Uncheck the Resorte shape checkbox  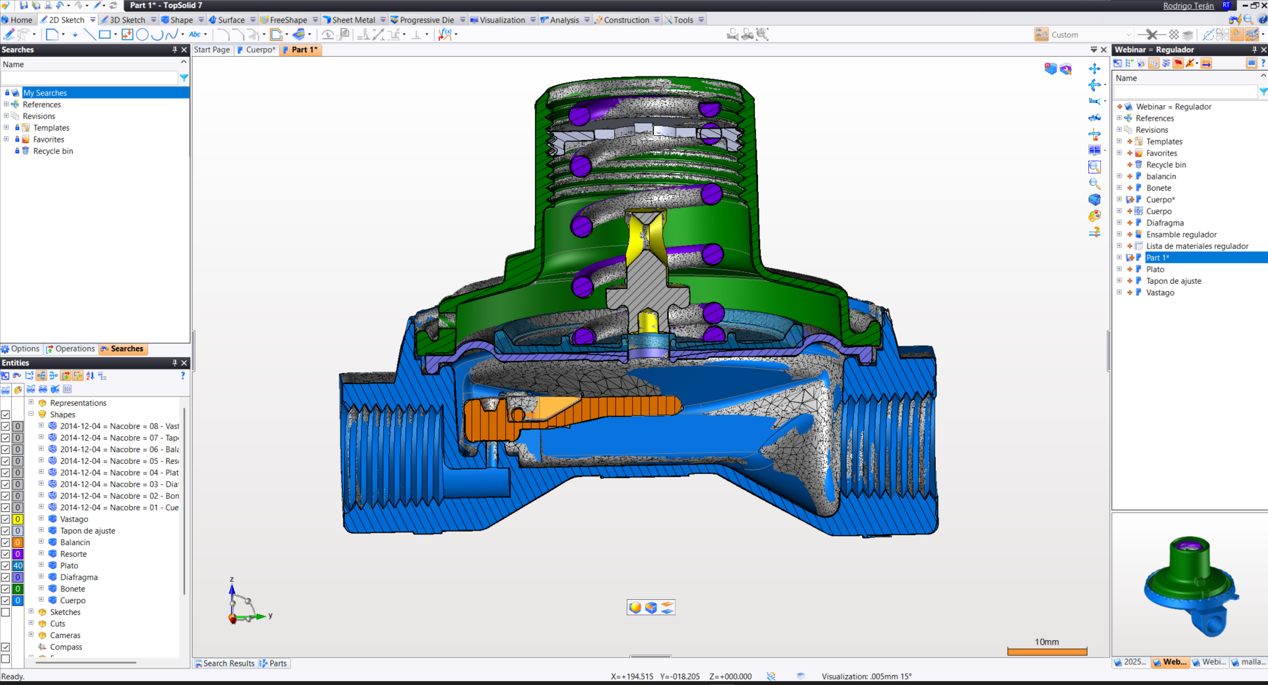tap(5, 554)
